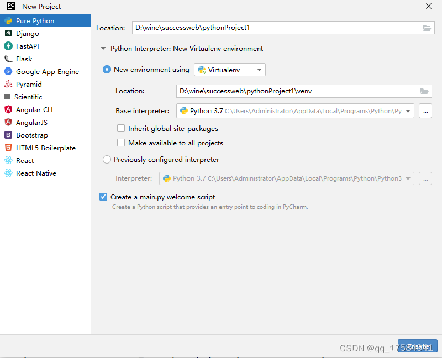
Task: Select FastAPI project type
Action: click(x=45, y=46)
